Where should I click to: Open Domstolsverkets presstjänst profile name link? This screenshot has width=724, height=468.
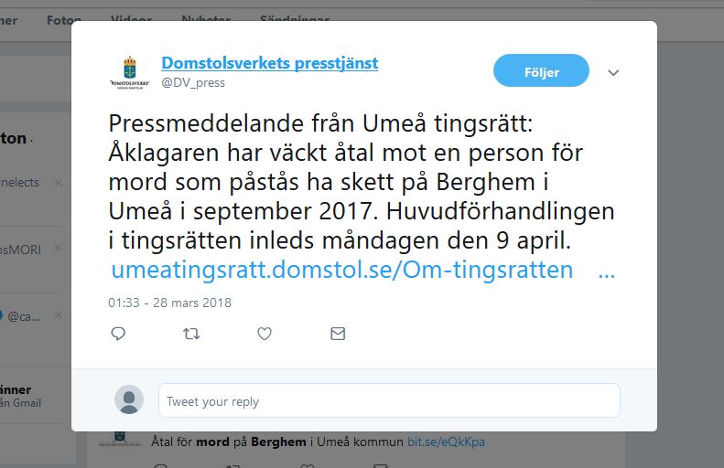coord(270,63)
